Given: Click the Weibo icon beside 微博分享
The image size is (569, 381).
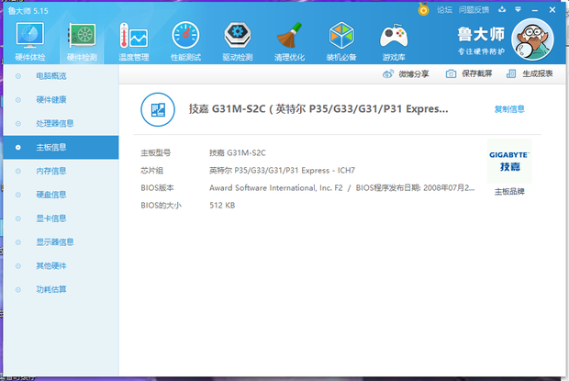Looking at the screenshot, I should [x=388, y=74].
